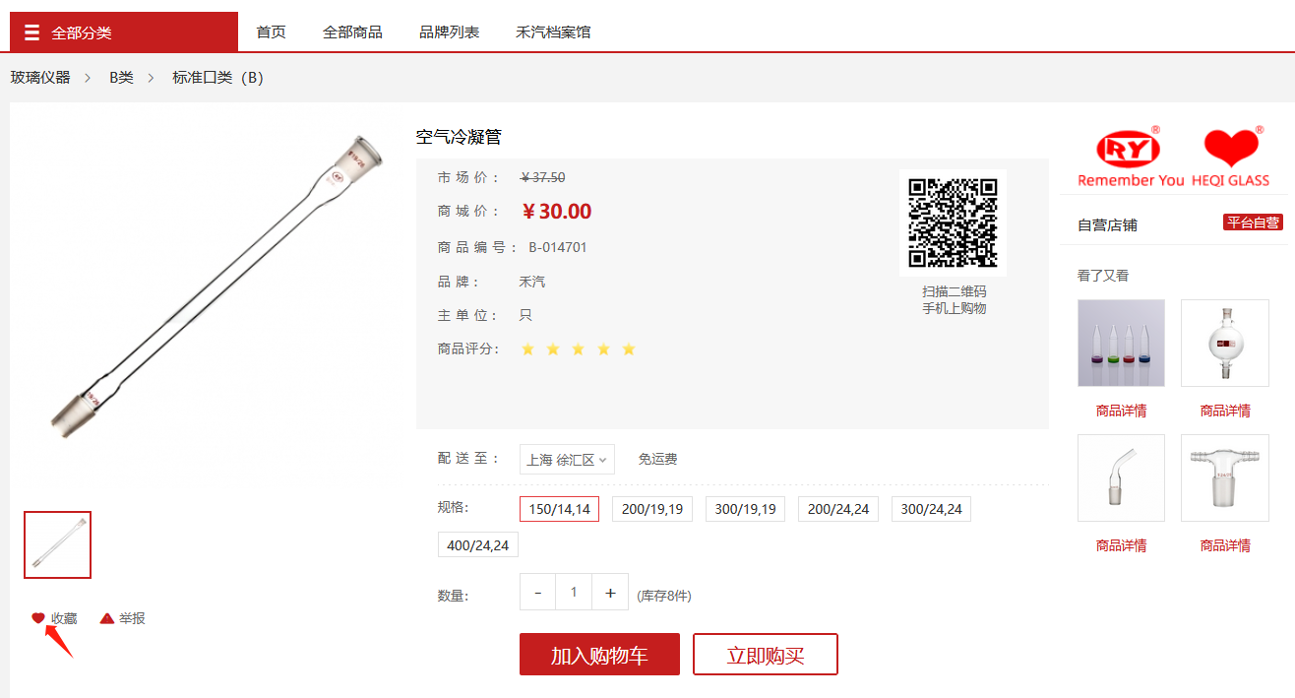This screenshot has width=1295, height=698.
Task: Click the QR code image
Action: tap(953, 222)
